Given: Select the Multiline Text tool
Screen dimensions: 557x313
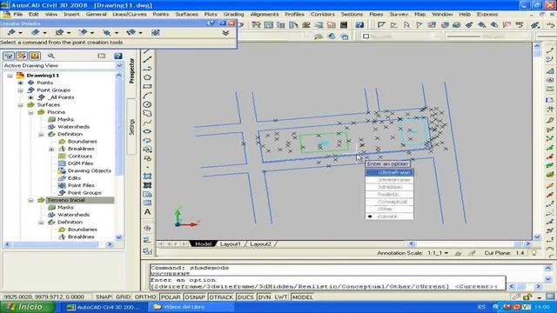Looking at the screenshot, I should pyautogui.click(x=147, y=212).
